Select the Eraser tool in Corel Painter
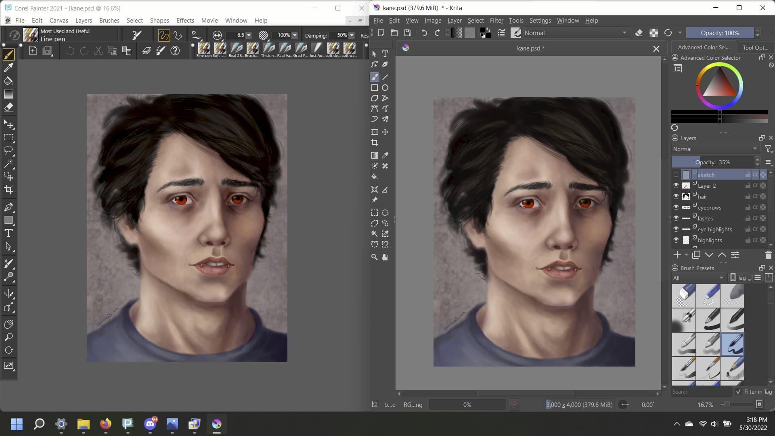775x436 pixels. [x=8, y=107]
